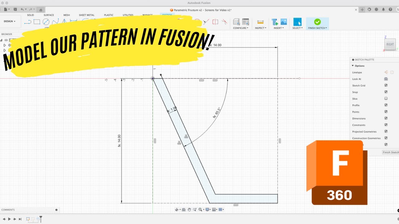
Task: Open the Change Parameters table icon
Action: coord(246,22)
